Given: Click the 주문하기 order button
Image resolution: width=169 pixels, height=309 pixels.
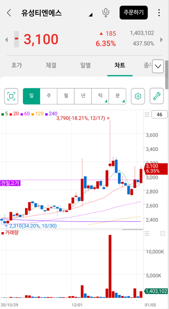Looking at the screenshot, I should pyautogui.click(x=134, y=12).
